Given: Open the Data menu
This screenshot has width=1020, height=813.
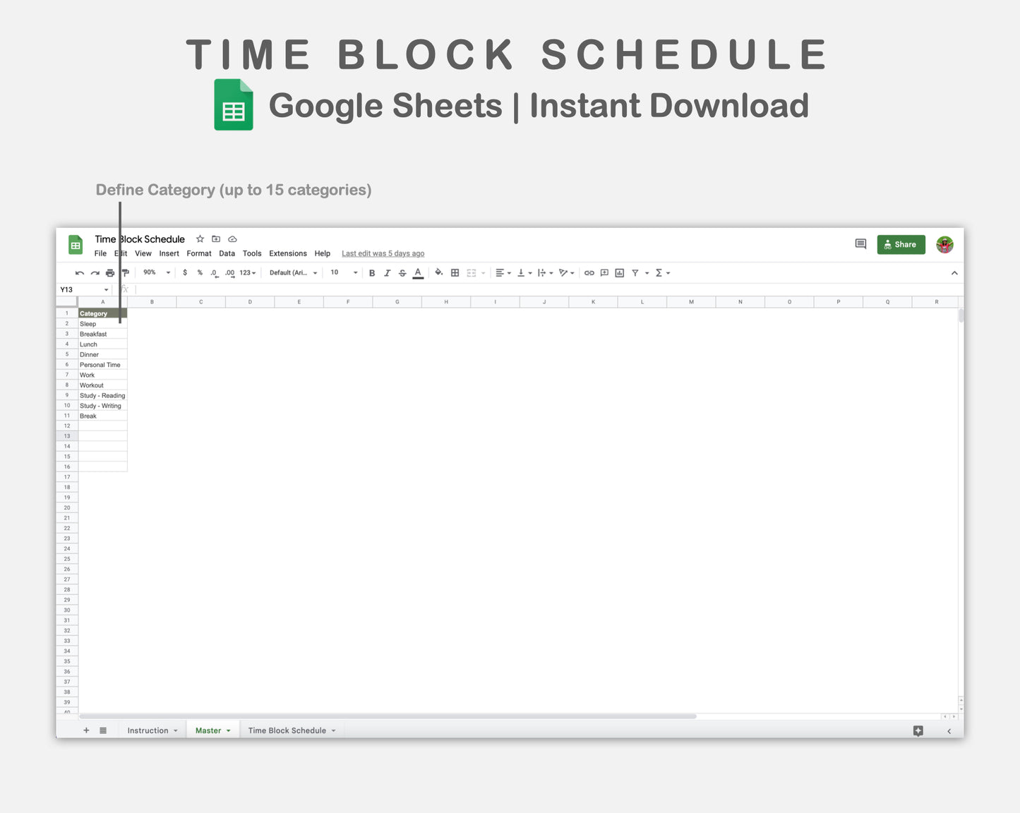Looking at the screenshot, I should click(227, 253).
